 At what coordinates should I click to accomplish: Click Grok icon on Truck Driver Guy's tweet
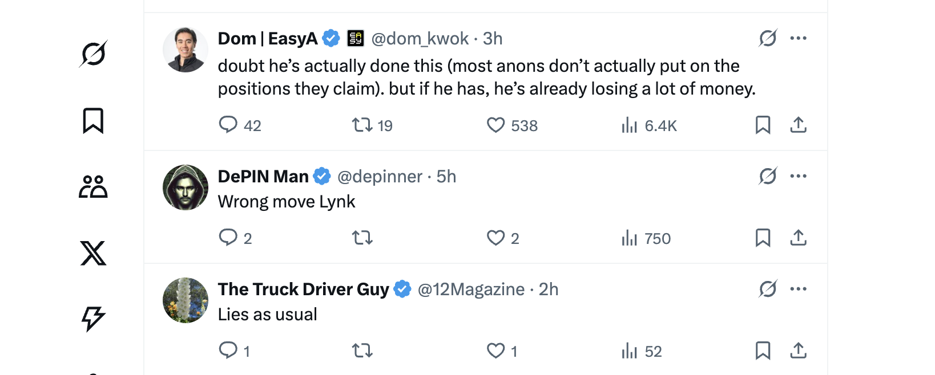(768, 289)
